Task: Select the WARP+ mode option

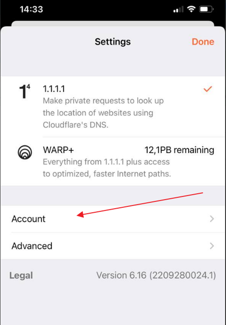Action: [113, 161]
